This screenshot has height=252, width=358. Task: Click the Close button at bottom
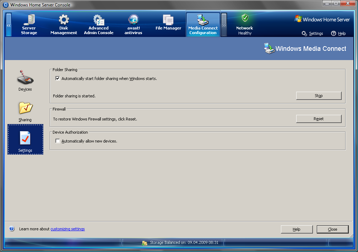point(333,229)
